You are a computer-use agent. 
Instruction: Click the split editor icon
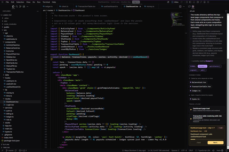[x=180, y=7]
